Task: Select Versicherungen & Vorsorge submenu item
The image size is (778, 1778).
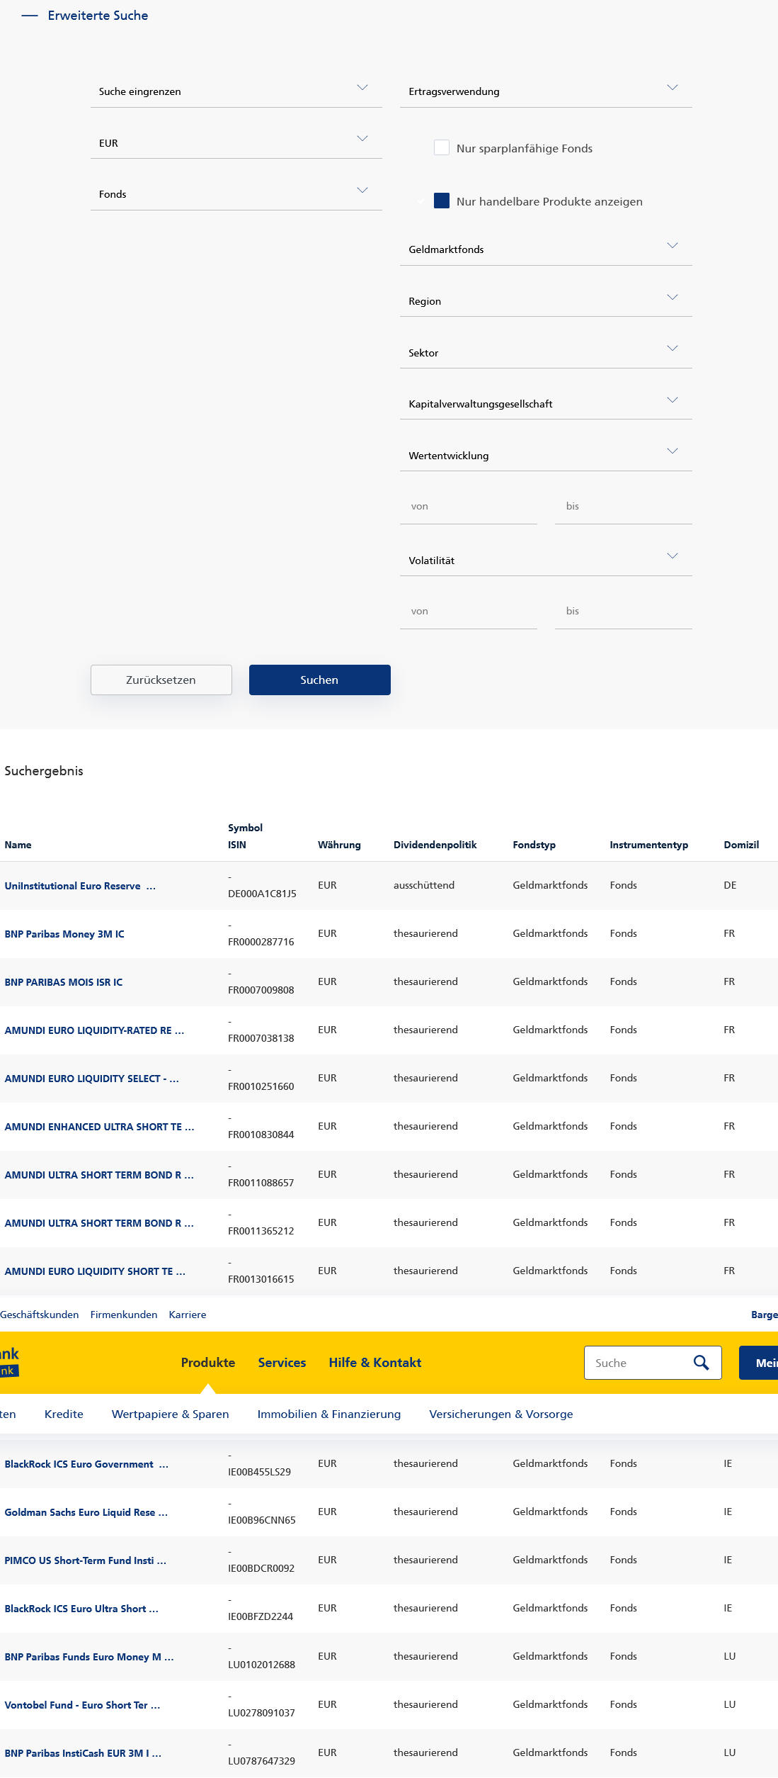Action: click(x=501, y=1414)
